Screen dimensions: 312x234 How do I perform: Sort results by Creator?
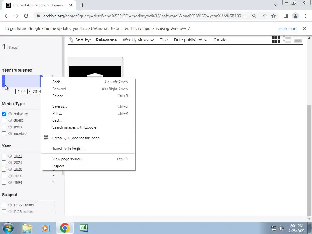221,40
